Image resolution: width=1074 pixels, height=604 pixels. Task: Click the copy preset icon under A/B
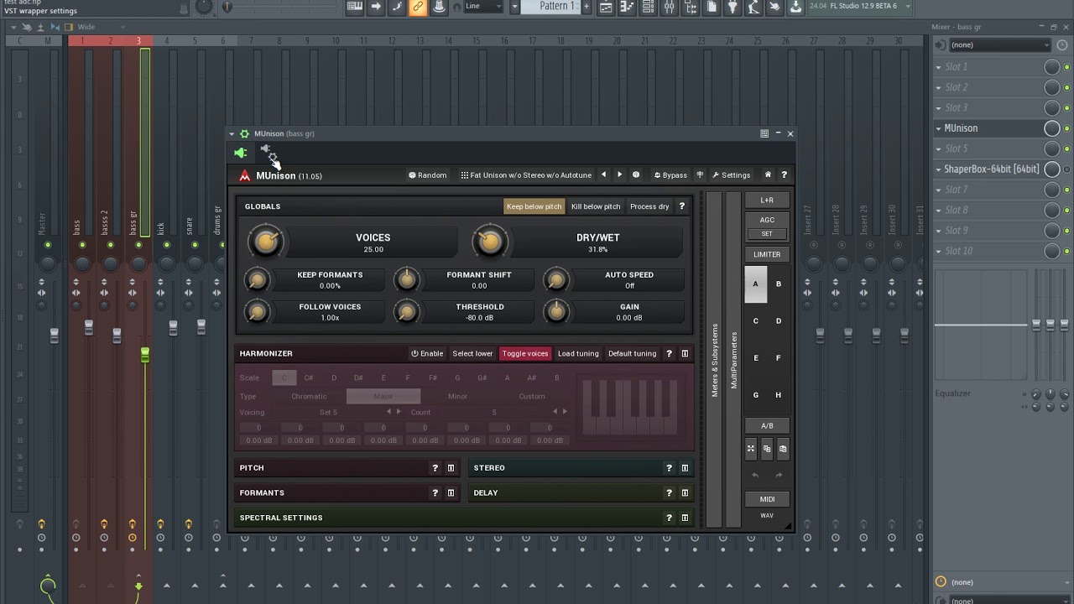pos(767,449)
